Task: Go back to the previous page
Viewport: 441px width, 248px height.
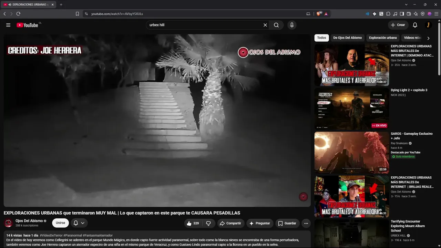Action: 4,14
